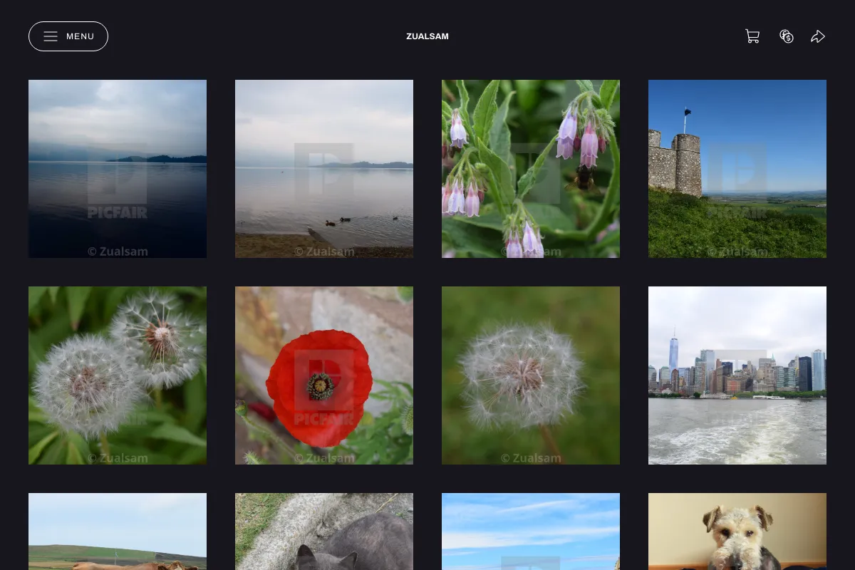The width and height of the screenshot is (855, 570).
Task: Click the currency selector icon
Action: click(787, 36)
